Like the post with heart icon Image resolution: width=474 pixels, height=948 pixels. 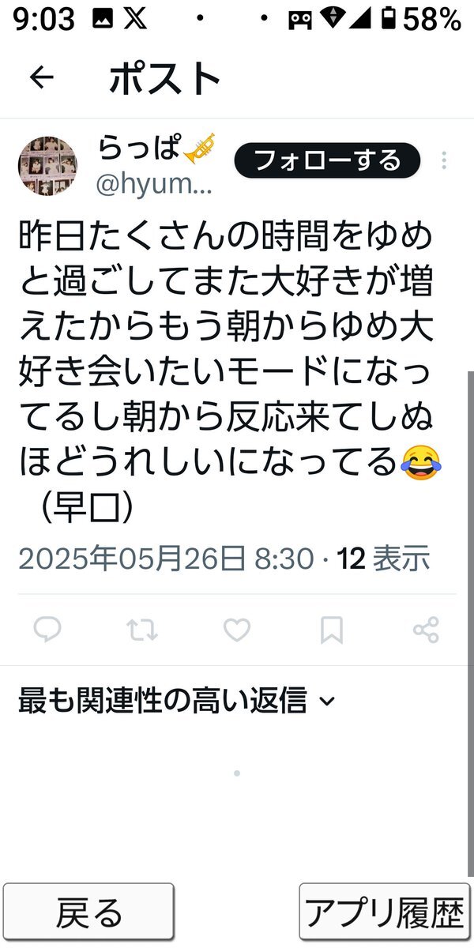(236, 630)
